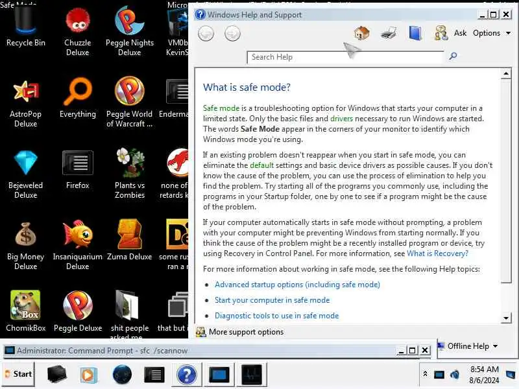Open Start your computer in safe mode link
Viewport: 519px width, 389px height.
[272, 300]
